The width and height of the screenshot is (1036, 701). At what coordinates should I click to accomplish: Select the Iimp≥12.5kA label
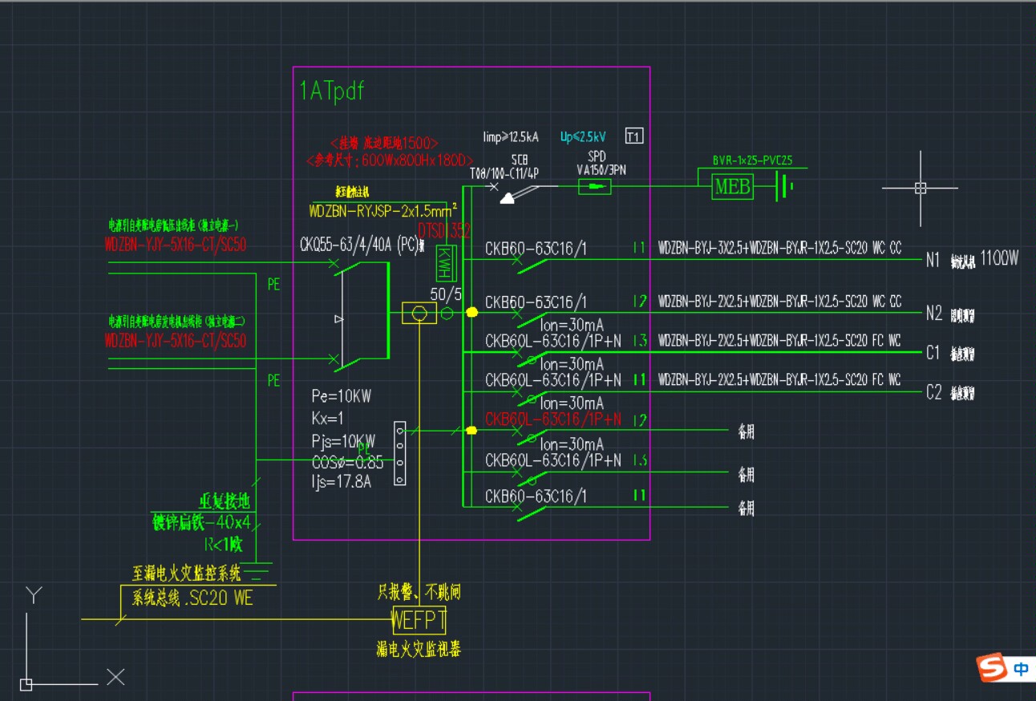[511, 136]
